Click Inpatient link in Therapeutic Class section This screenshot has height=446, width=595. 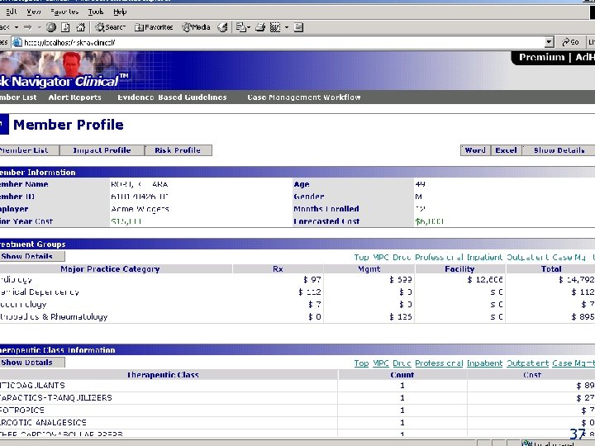pyautogui.click(x=484, y=363)
